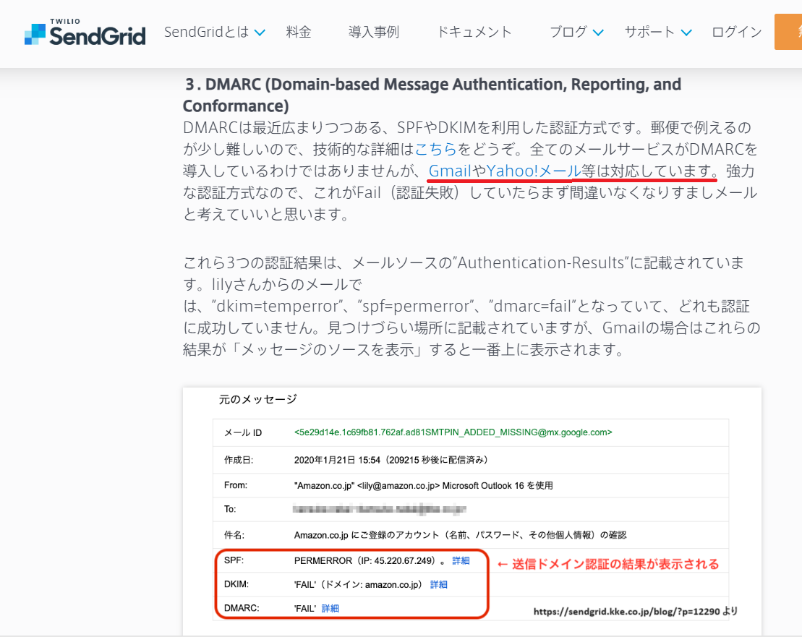Click the SendGridとは menu label
The width and height of the screenshot is (802, 637).
pos(206,33)
